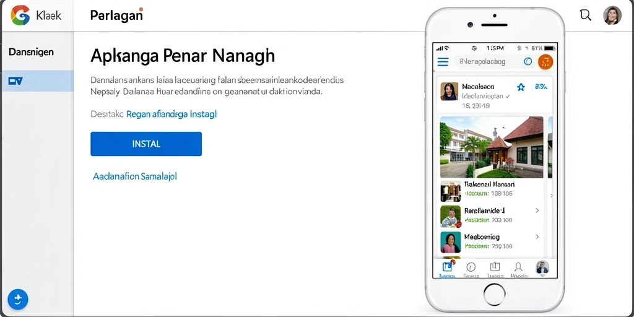Tap the circular refresh icon in the phone search bar
This screenshot has width=634, height=317.
pyautogui.click(x=528, y=61)
